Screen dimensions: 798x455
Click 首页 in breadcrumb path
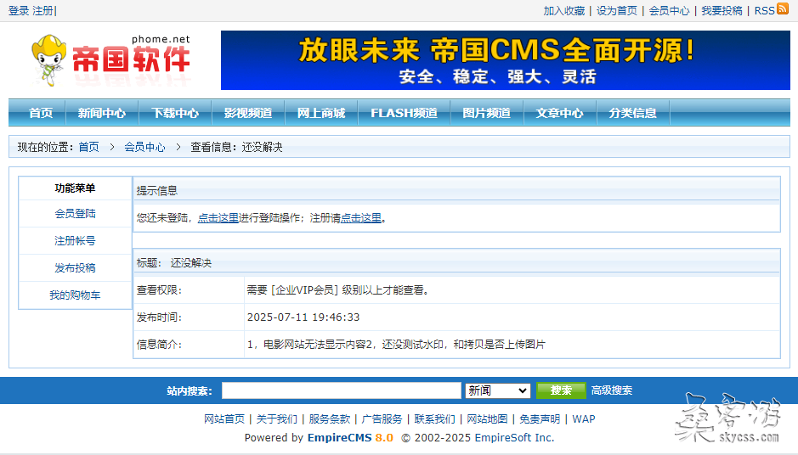tap(88, 147)
